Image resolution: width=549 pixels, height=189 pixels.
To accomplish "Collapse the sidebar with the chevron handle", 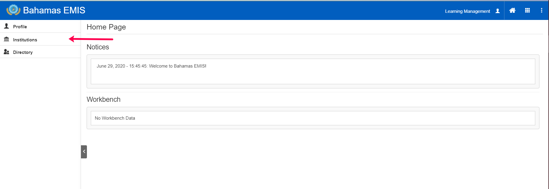I will click(x=84, y=151).
